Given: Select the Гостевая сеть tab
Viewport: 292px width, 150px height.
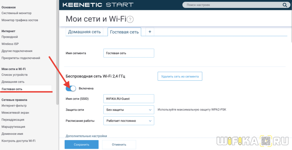Looking at the screenshot, I should click(124, 32).
